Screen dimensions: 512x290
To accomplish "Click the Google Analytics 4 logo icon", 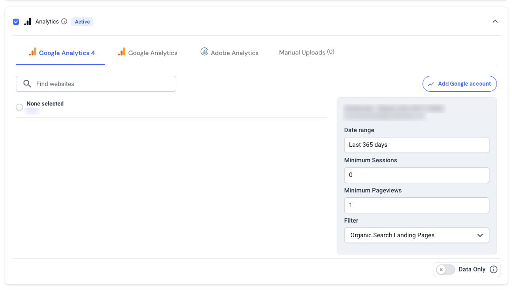I will [33, 52].
